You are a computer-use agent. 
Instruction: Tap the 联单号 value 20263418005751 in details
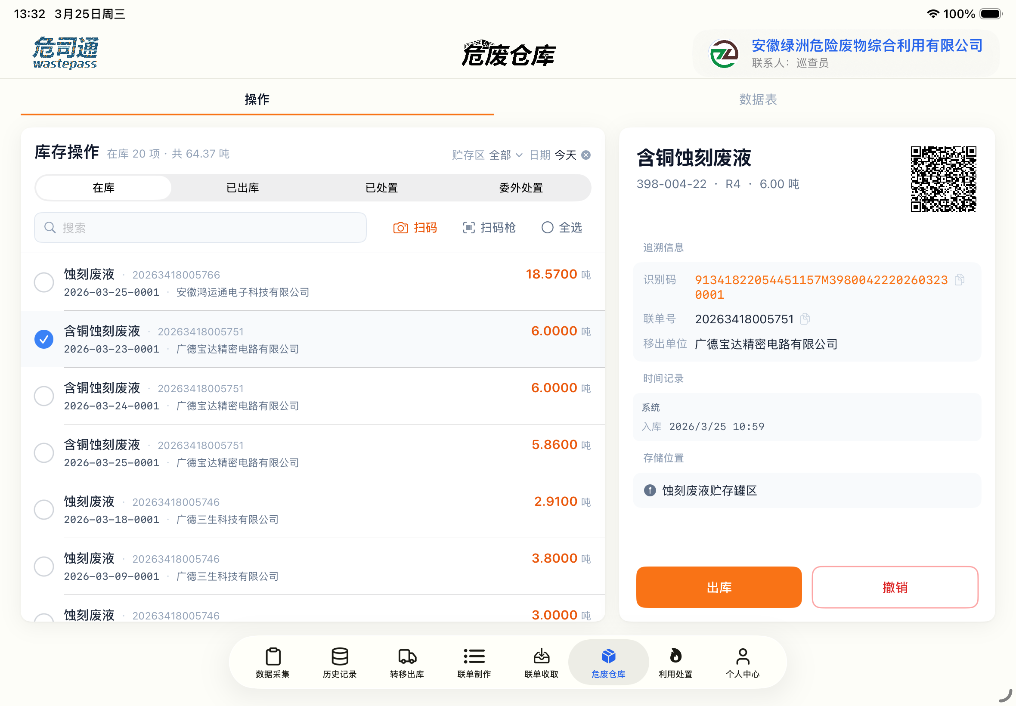pyautogui.click(x=744, y=319)
